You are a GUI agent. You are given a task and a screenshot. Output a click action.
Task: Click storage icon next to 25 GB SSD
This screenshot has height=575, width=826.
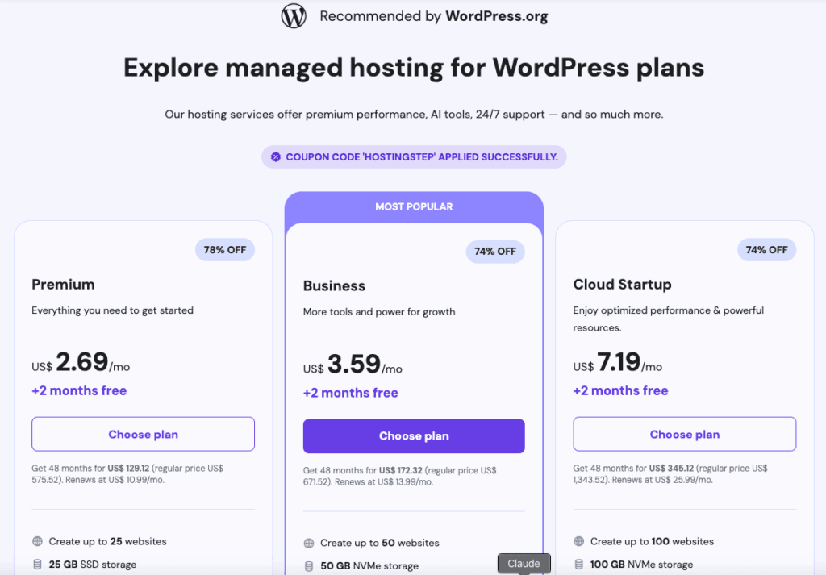(x=37, y=565)
